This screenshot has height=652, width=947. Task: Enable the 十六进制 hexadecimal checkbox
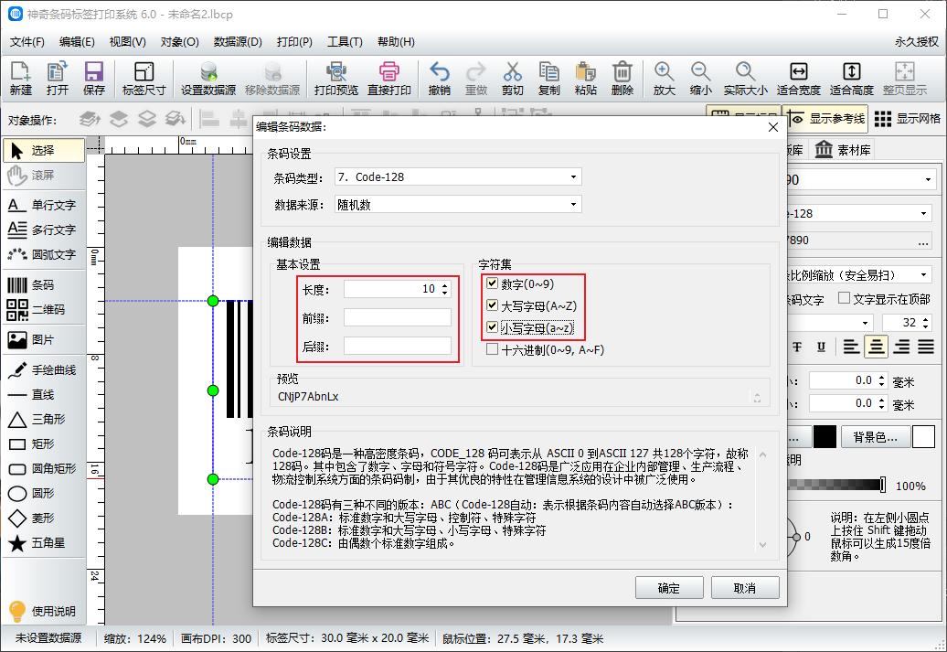click(492, 348)
